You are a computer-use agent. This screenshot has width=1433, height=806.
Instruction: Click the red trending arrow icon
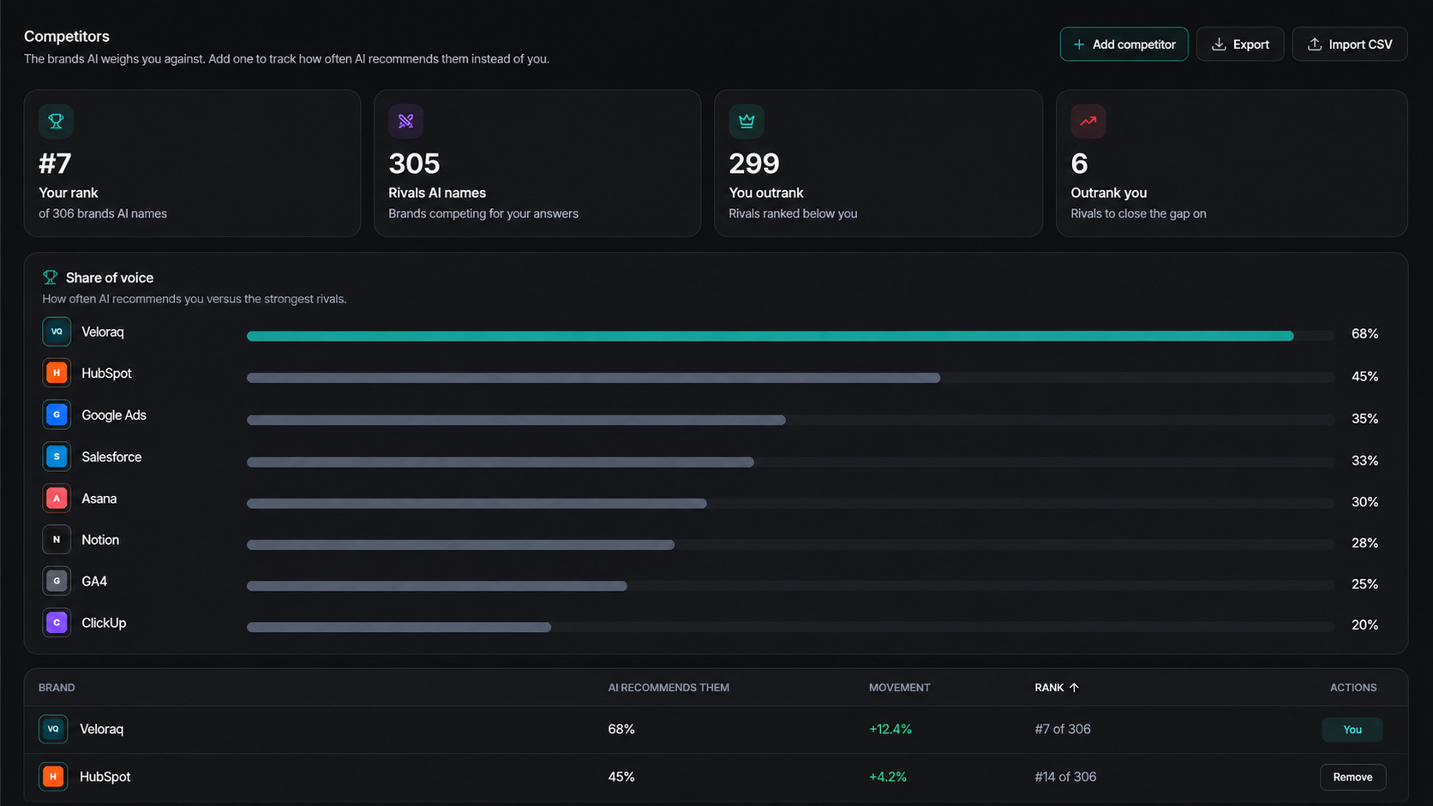[1088, 122]
